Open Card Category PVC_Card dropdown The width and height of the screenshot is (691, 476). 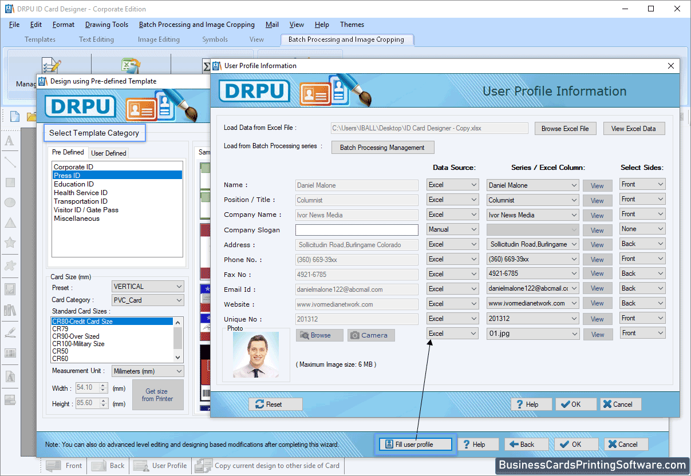pos(148,300)
